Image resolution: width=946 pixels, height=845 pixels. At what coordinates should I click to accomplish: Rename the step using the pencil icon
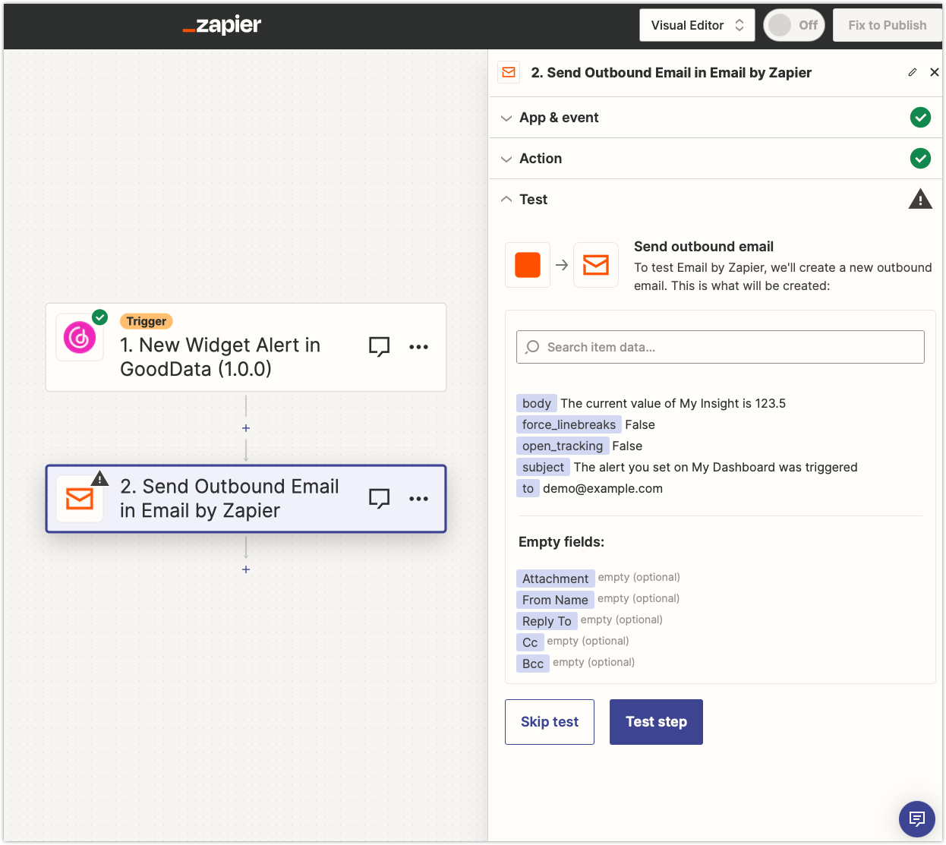(x=913, y=72)
